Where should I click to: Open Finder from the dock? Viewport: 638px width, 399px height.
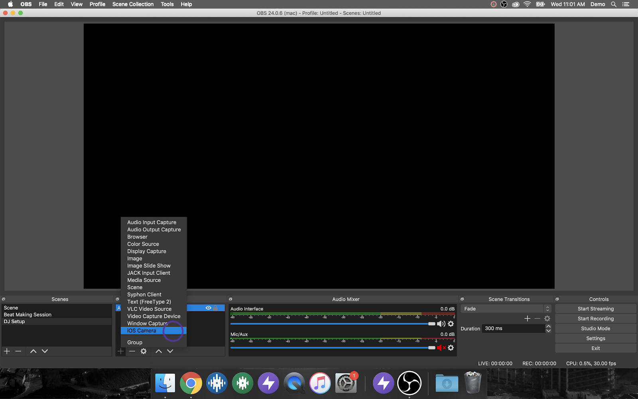point(165,383)
